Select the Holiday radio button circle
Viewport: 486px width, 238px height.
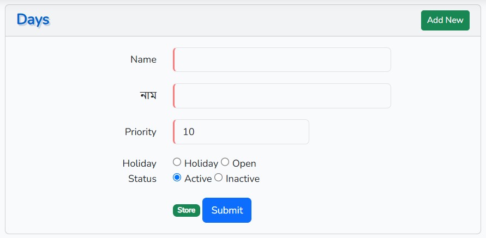(177, 162)
